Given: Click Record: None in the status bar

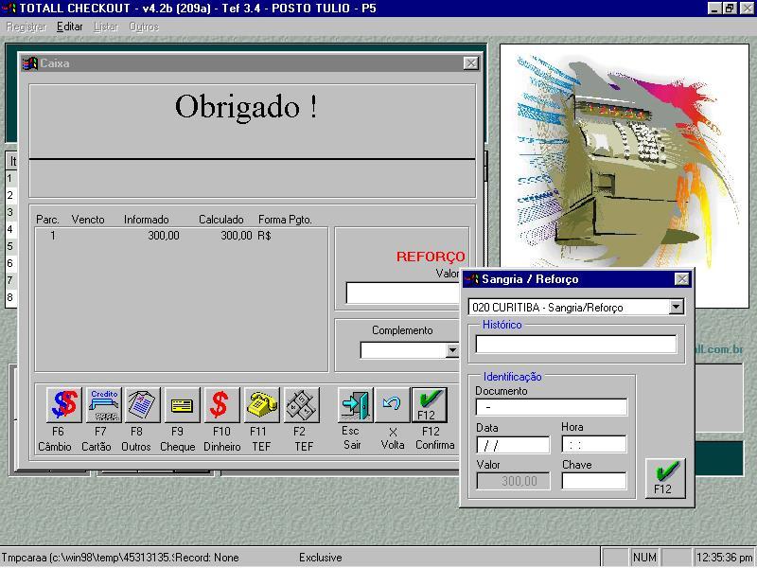Looking at the screenshot, I should point(207,558).
